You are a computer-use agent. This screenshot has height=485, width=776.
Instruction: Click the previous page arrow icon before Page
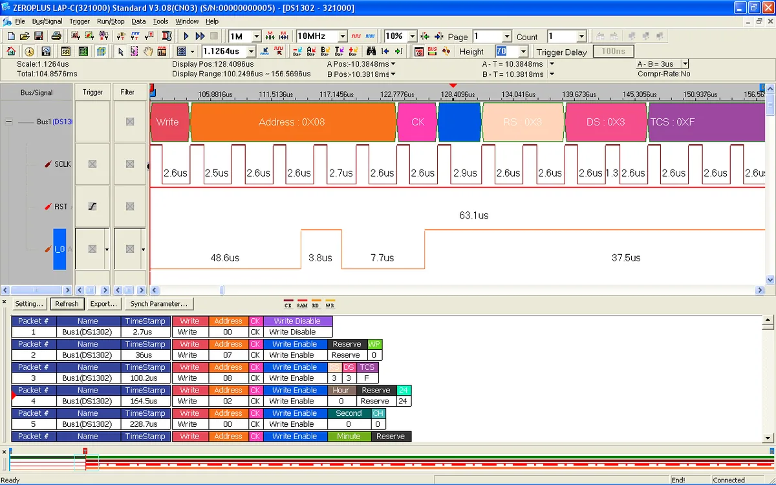[425, 36]
